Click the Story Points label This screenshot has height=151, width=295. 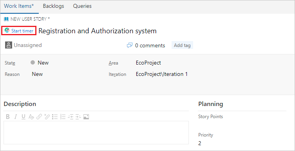pos(210,117)
